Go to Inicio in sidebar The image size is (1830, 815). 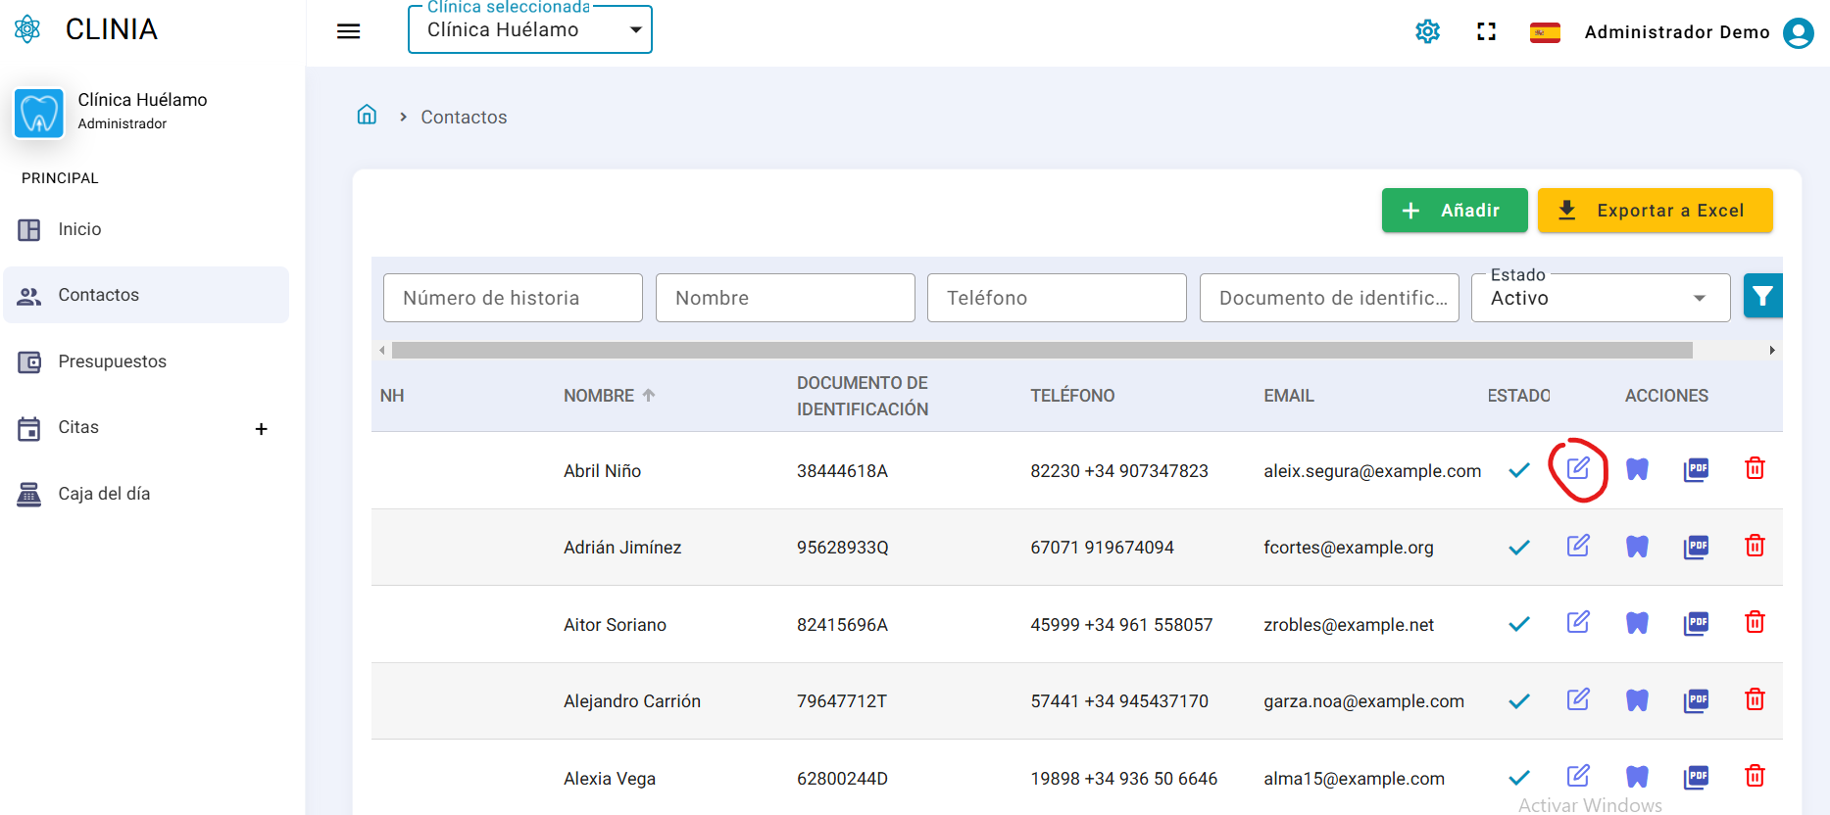146,229
